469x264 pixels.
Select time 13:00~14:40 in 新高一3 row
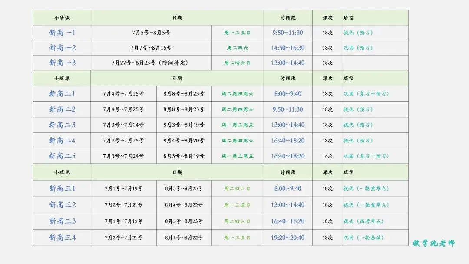(287, 63)
